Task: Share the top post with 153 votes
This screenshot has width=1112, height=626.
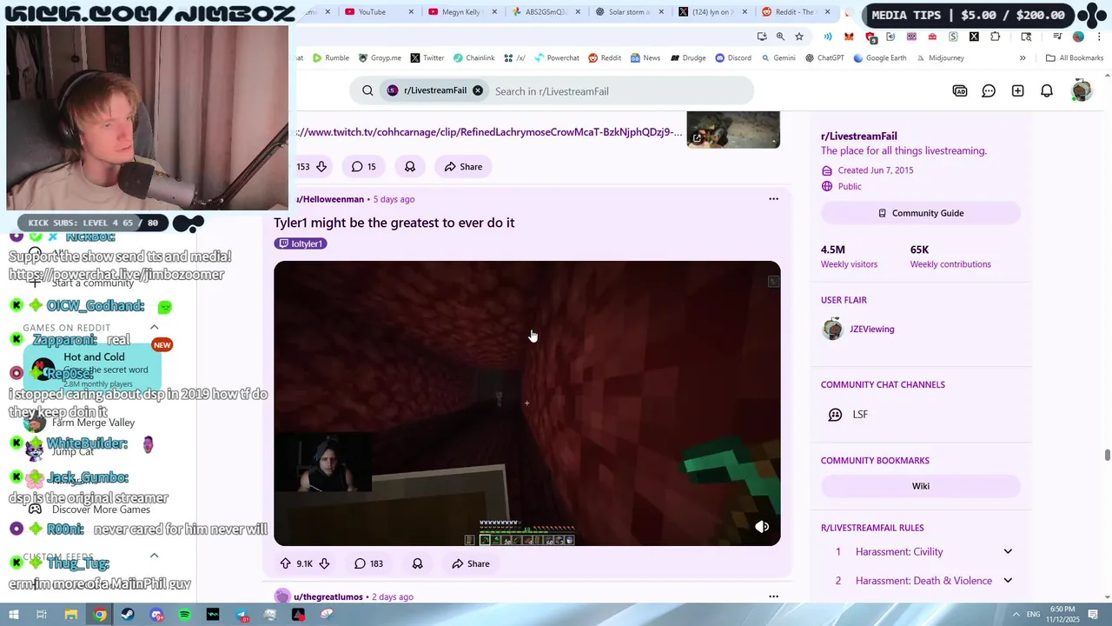Action: click(463, 166)
